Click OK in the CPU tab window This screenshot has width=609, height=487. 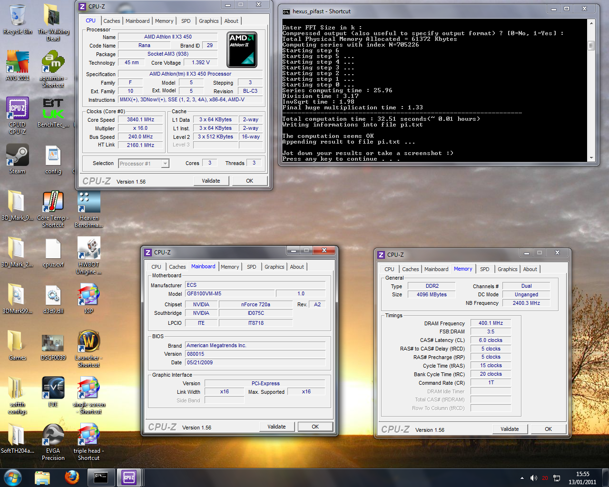(250, 181)
